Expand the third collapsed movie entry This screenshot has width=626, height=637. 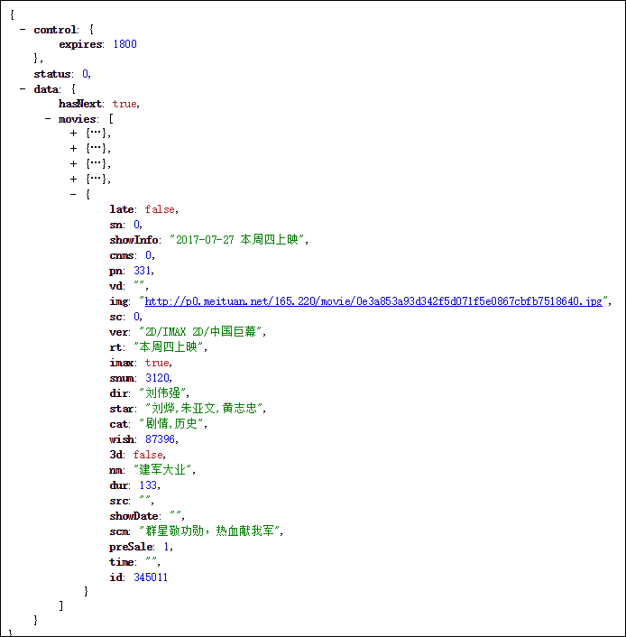74,163
